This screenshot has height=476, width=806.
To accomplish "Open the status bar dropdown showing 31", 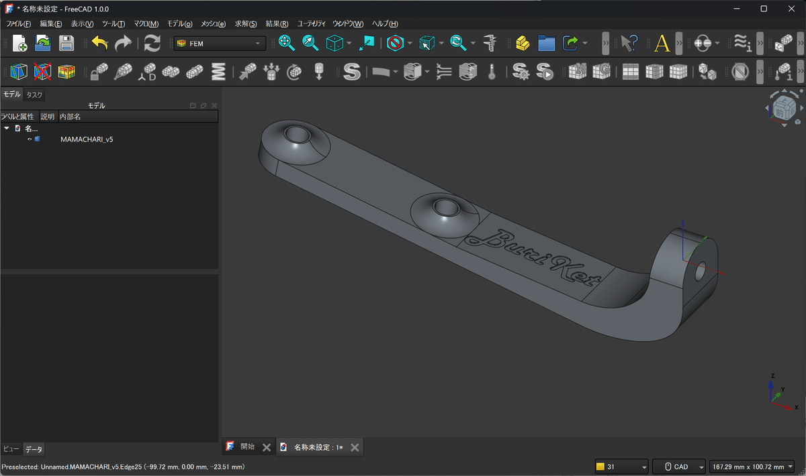I will [x=621, y=467].
